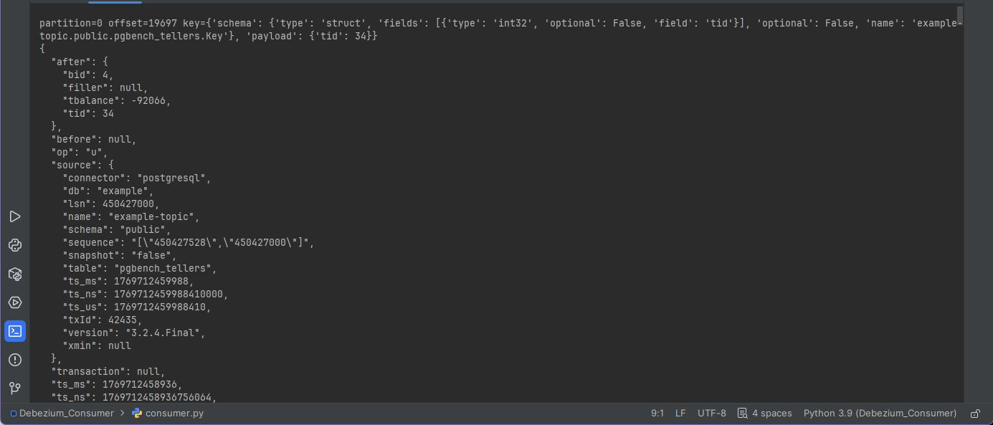Image resolution: width=993 pixels, height=425 pixels.
Task: Click the "pgbench_tellers" table value in output
Action: 164,268
